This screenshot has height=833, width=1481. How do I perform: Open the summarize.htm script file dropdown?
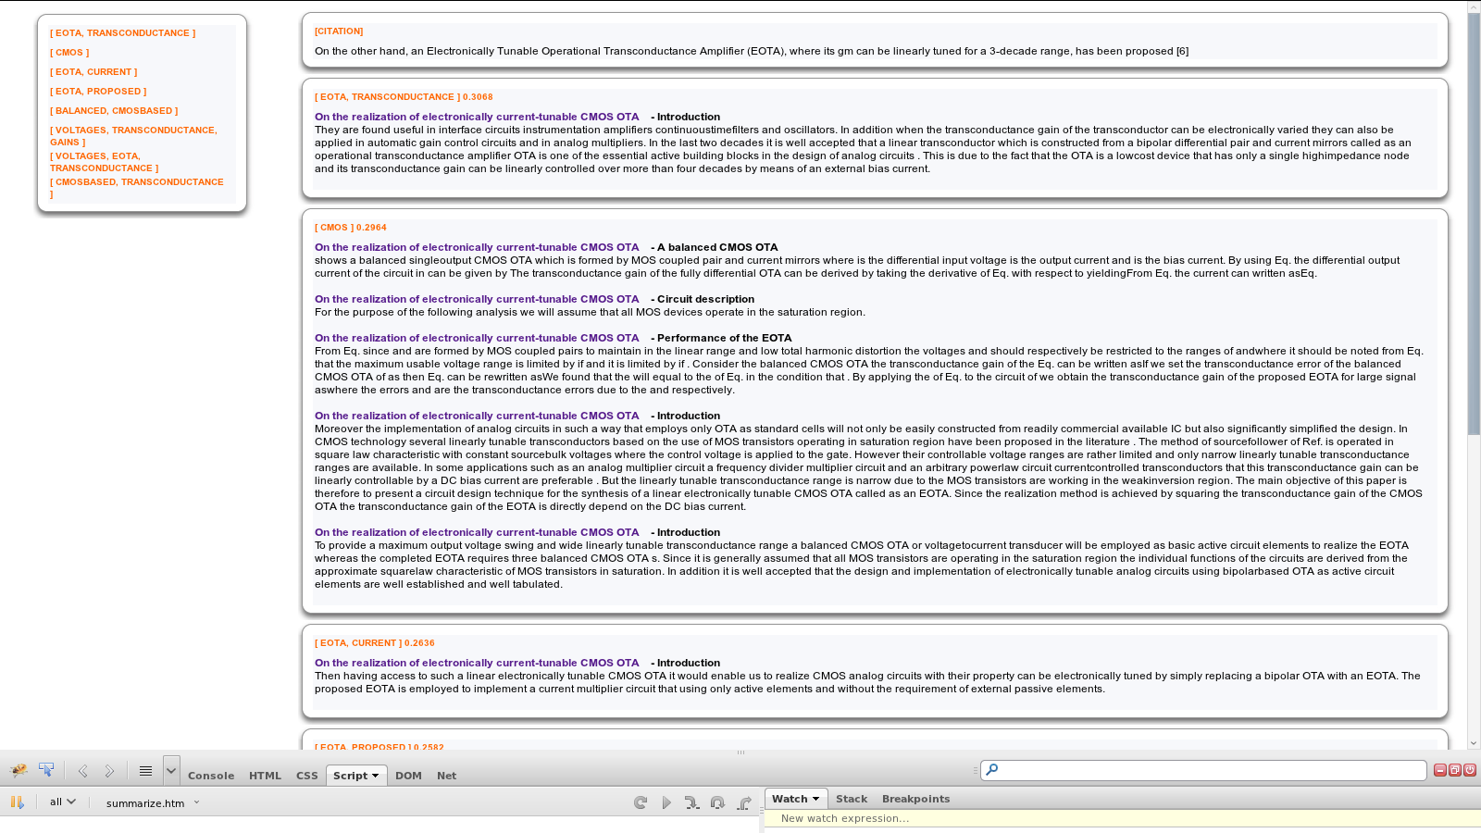pyautogui.click(x=153, y=802)
